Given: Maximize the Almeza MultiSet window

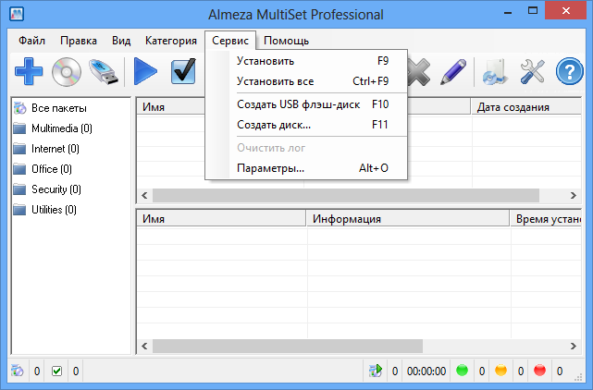Looking at the screenshot, I should [x=533, y=11].
